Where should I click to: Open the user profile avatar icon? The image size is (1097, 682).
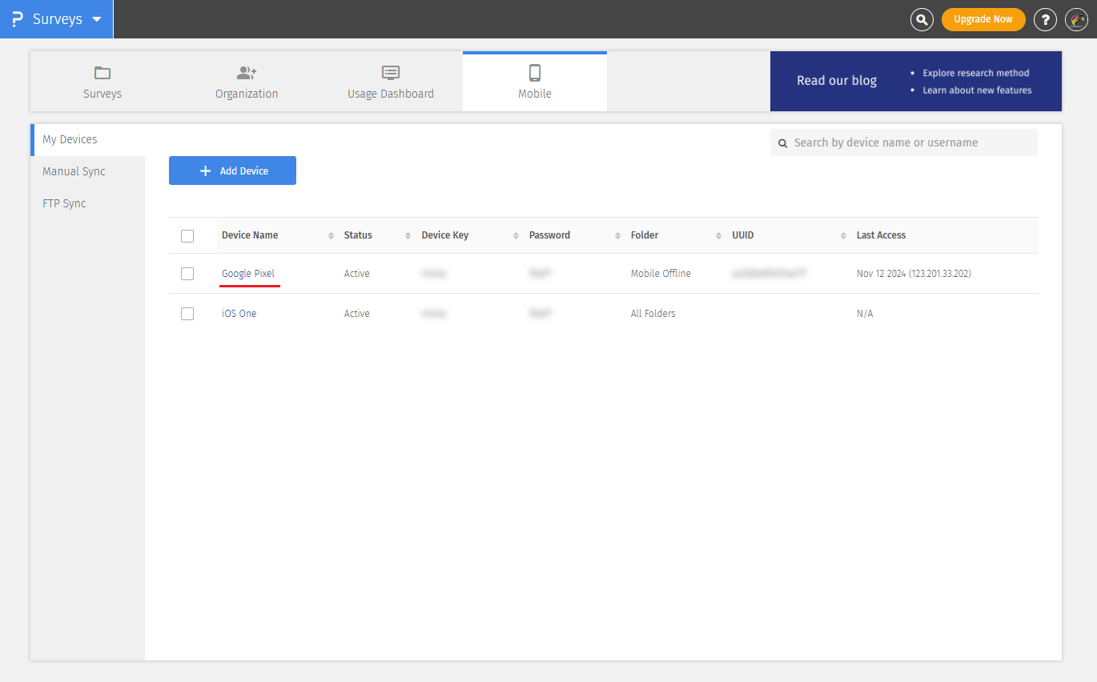click(x=1076, y=19)
